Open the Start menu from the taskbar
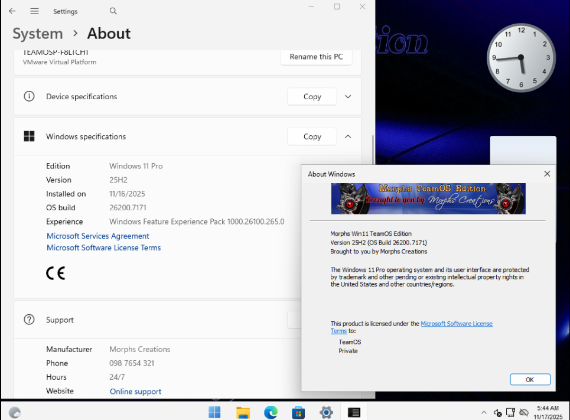Screen dimensions: 570x420 click(x=214, y=412)
